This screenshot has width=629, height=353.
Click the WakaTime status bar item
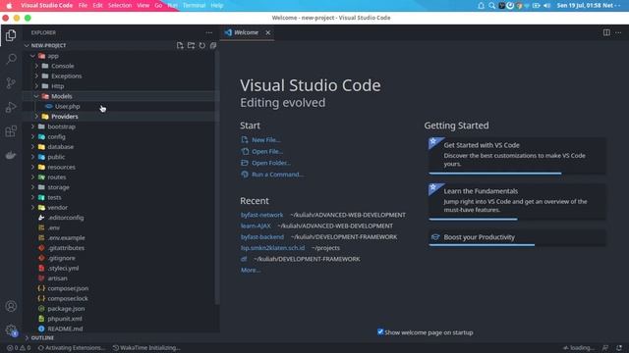coord(146,348)
